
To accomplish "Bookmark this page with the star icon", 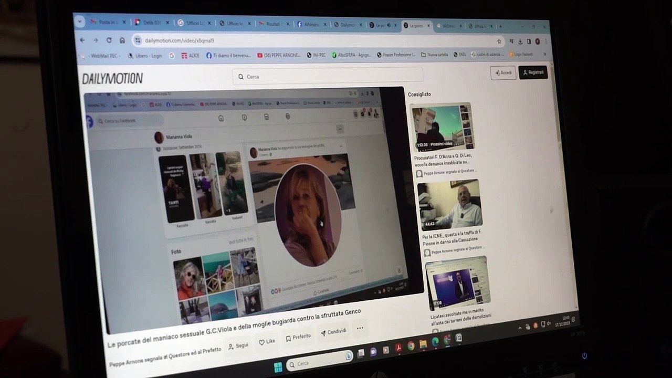I will pyautogui.click(x=499, y=41).
